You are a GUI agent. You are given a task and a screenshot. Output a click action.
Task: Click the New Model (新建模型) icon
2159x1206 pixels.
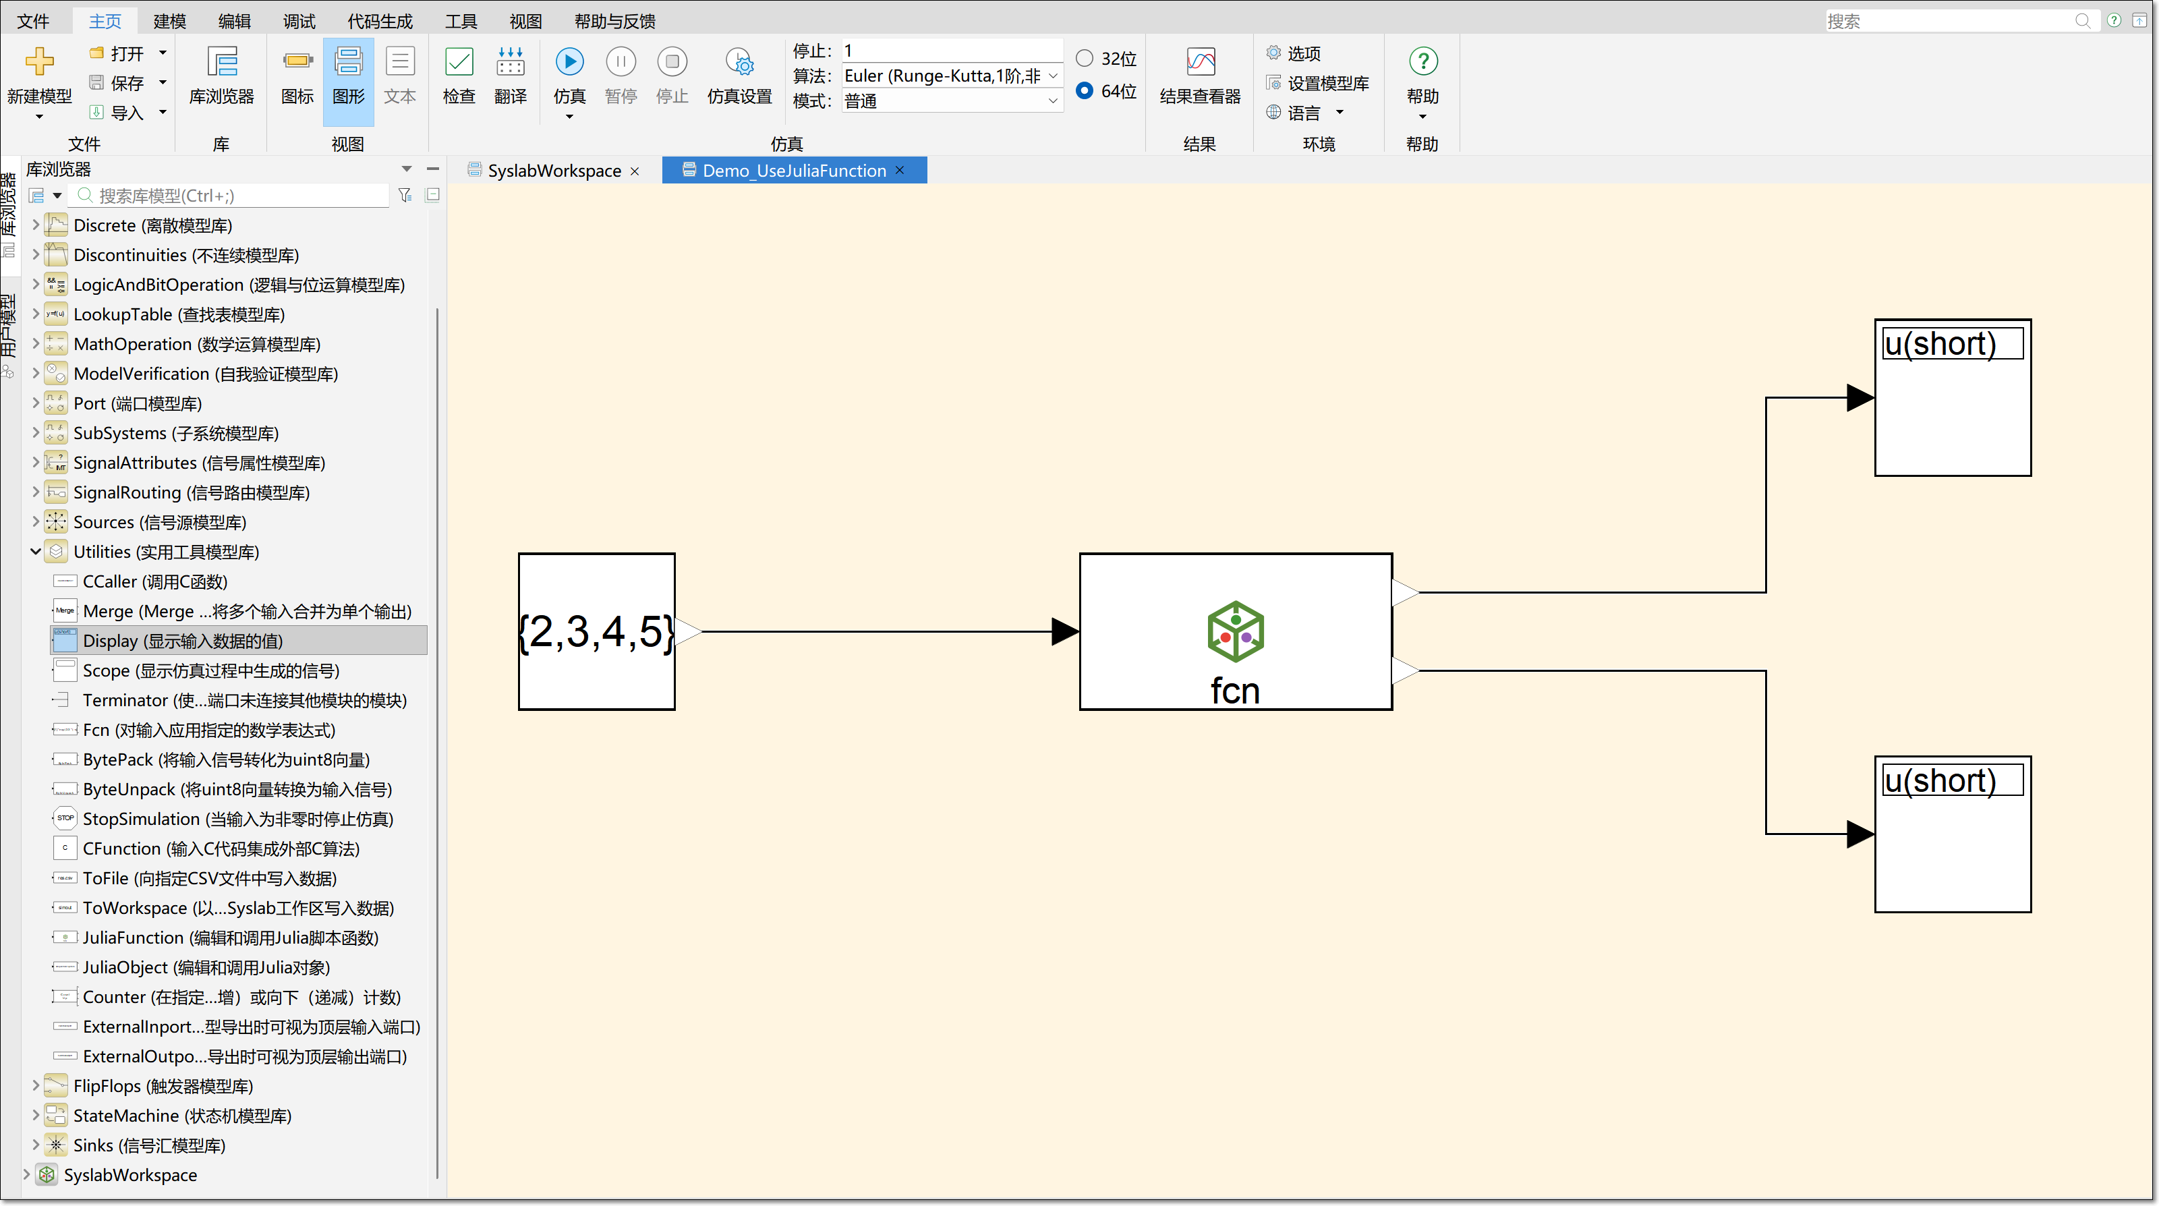38,62
